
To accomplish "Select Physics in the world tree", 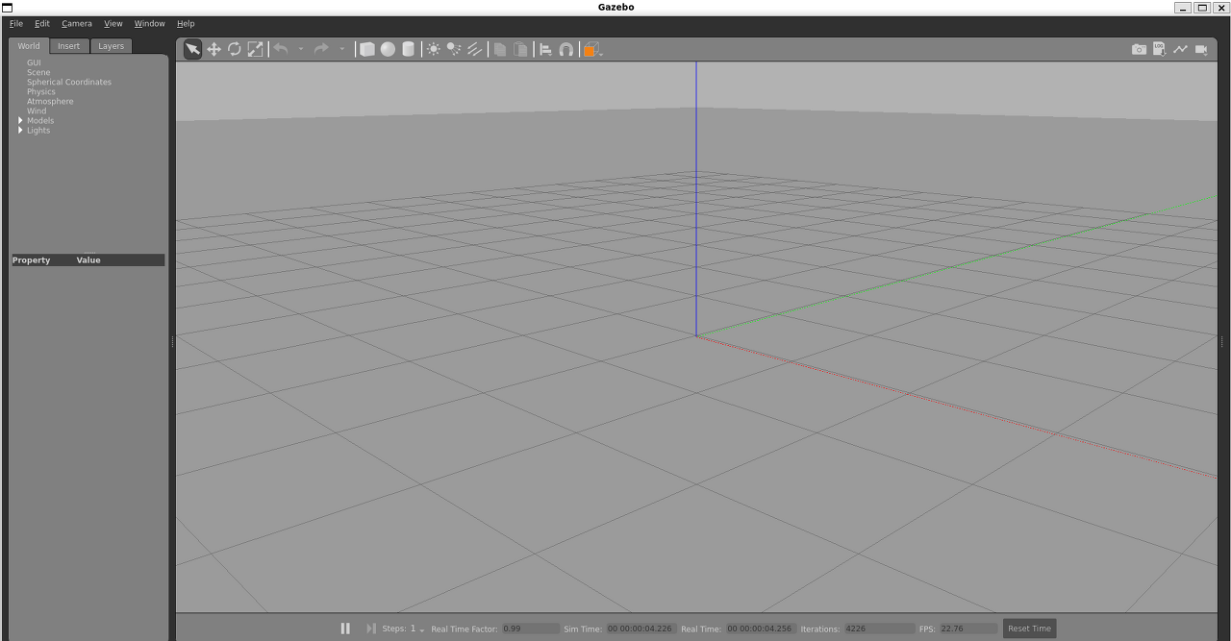I will (41, 91).
